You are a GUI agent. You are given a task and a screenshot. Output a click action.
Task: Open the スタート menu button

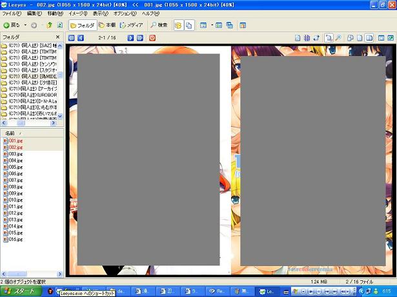(x=21, y=291)
